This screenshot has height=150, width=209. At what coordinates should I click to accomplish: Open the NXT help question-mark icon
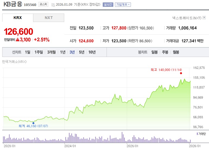pos(204,18)
